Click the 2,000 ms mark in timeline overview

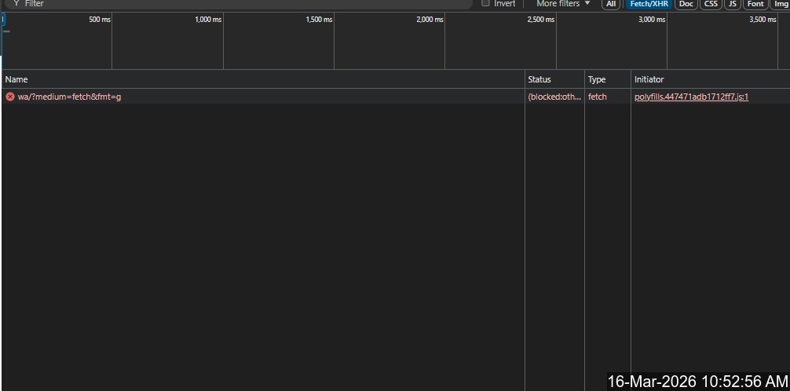430,20
